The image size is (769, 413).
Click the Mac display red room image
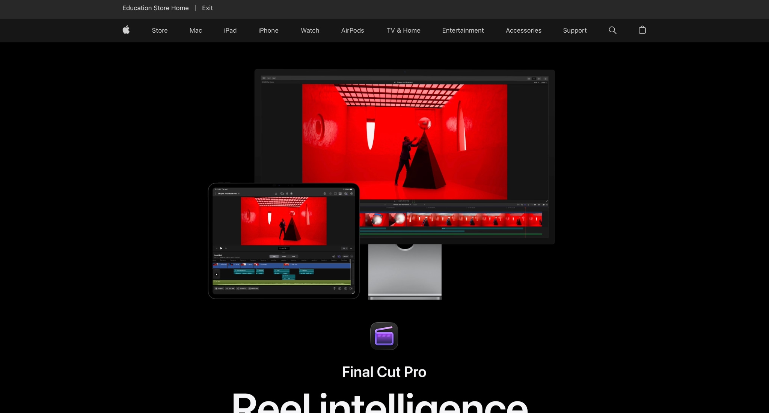pyautogui.click(x=404, y=142)
